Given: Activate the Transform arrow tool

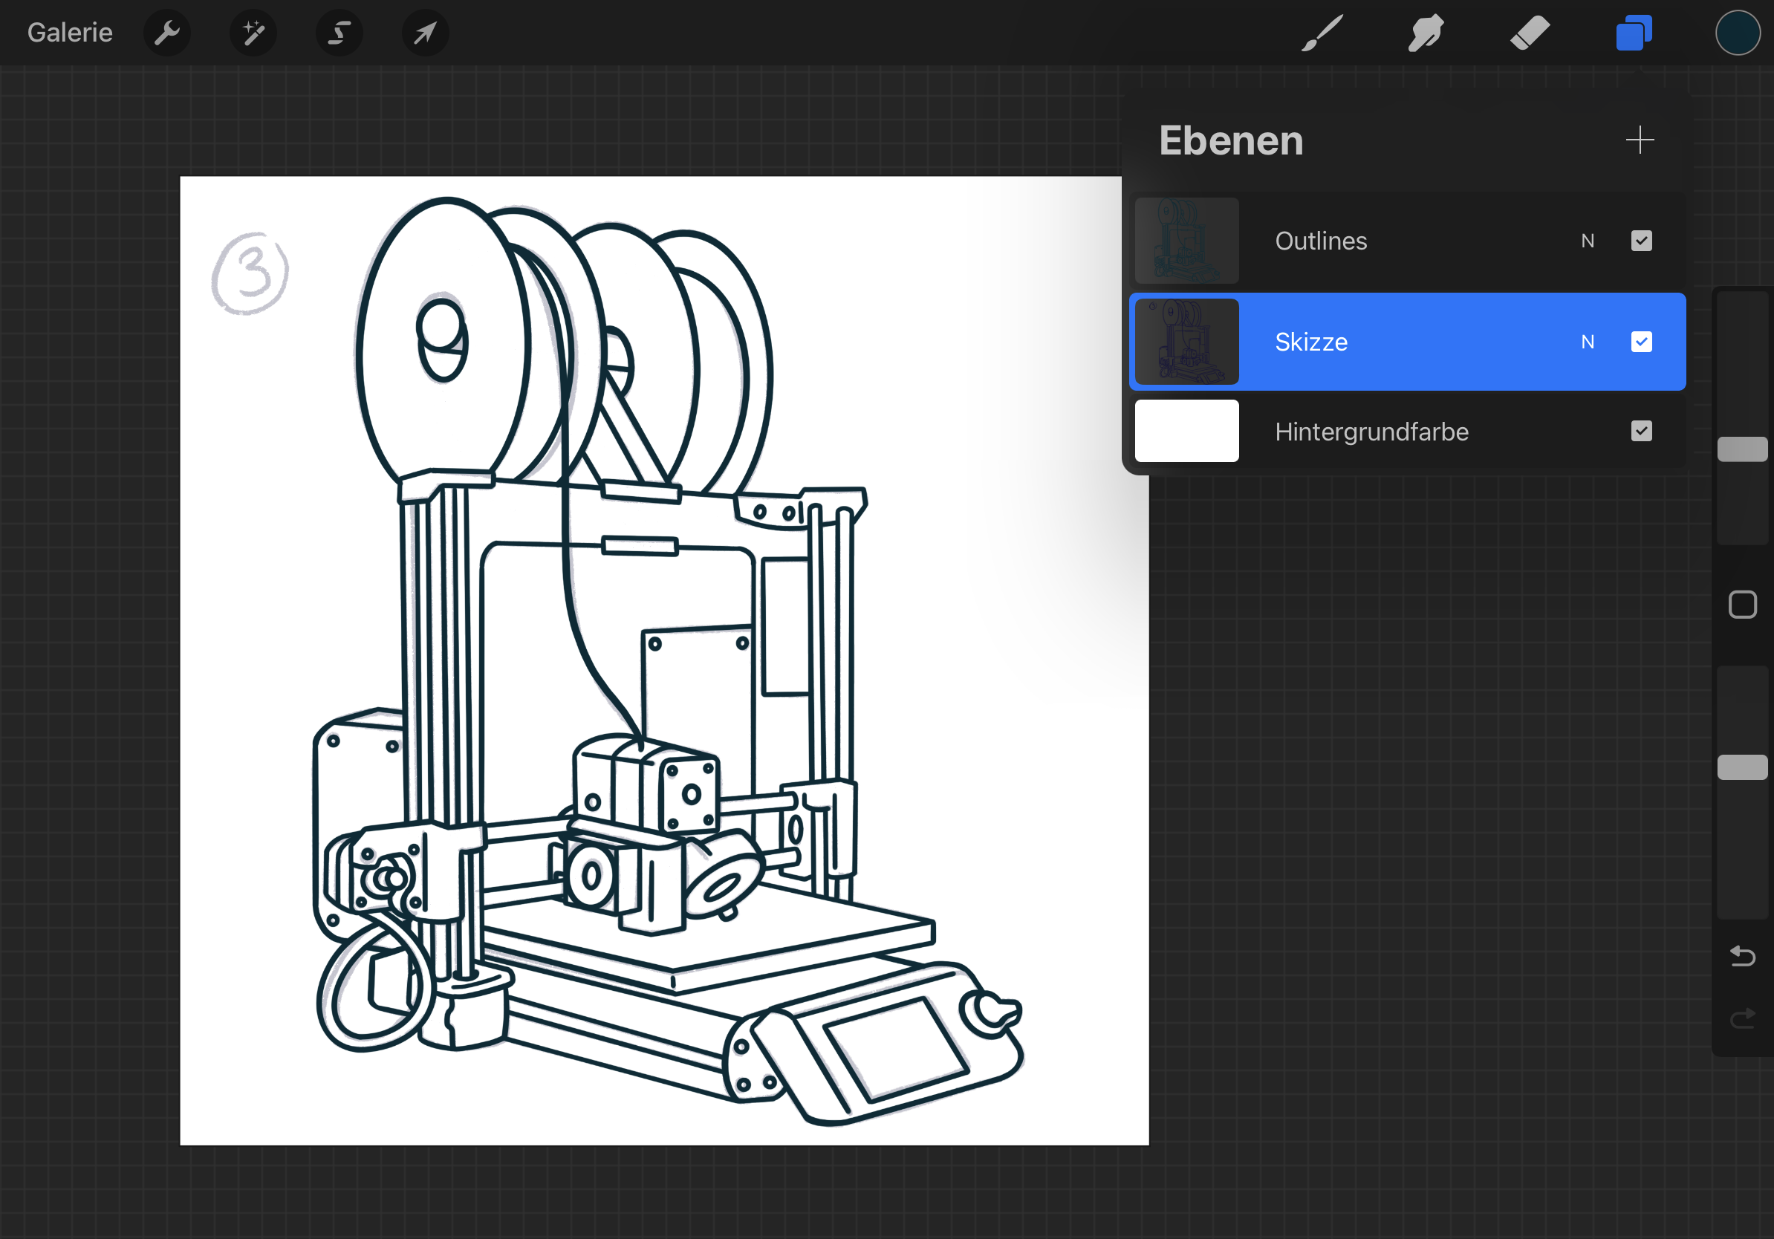Looking at the screenshot, I should click(425, 33).
